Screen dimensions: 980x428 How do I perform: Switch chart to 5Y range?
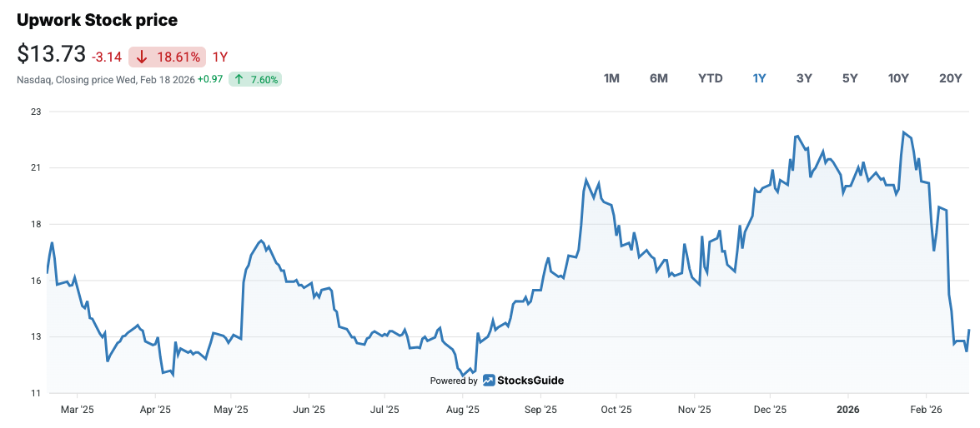point(850,78)
